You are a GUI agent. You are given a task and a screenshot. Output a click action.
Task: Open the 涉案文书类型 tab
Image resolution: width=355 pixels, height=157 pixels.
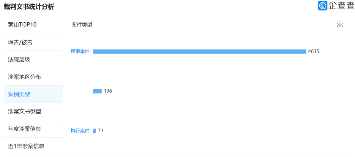pos(25,112)
